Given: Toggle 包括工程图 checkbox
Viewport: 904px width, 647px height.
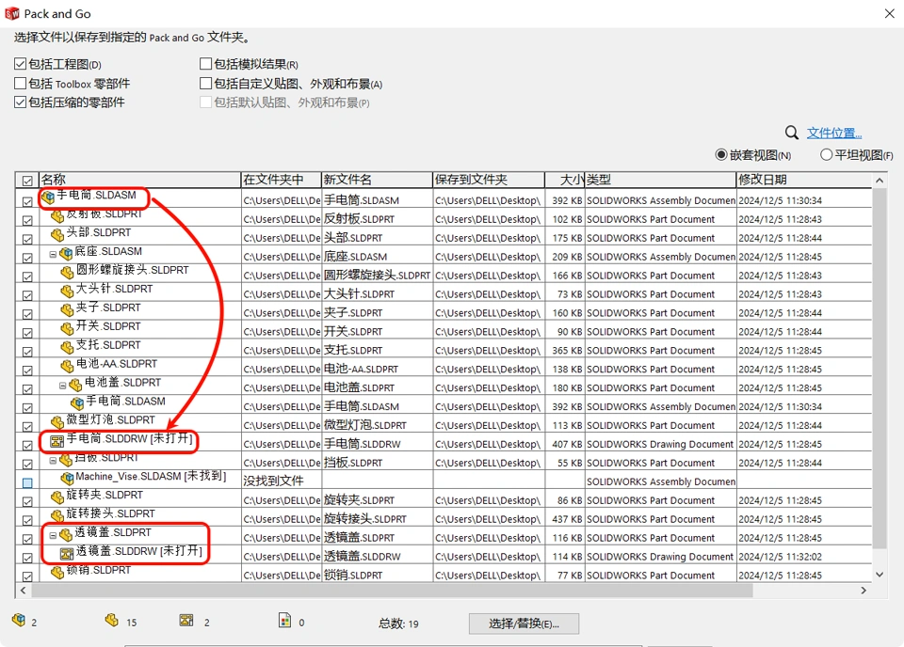Looking at the screenshot, I should click(x=20, y=63).
